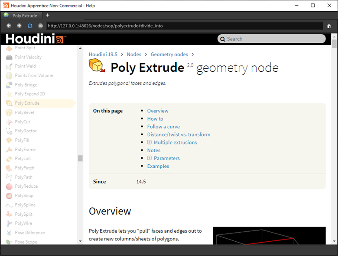Open a new help tab
Image resolution: width=338 pixels, height=256 pixels.
point(48,15)
